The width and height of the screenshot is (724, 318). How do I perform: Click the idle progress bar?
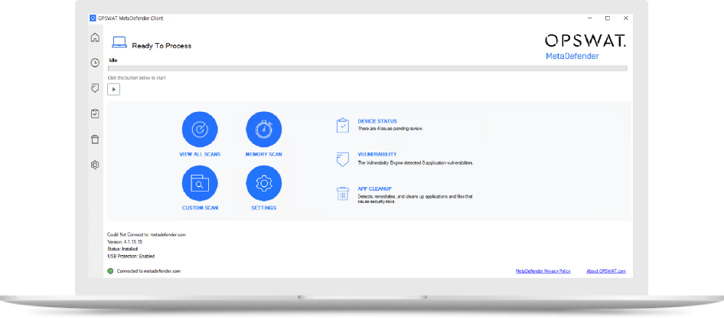[x=367, y=68]
